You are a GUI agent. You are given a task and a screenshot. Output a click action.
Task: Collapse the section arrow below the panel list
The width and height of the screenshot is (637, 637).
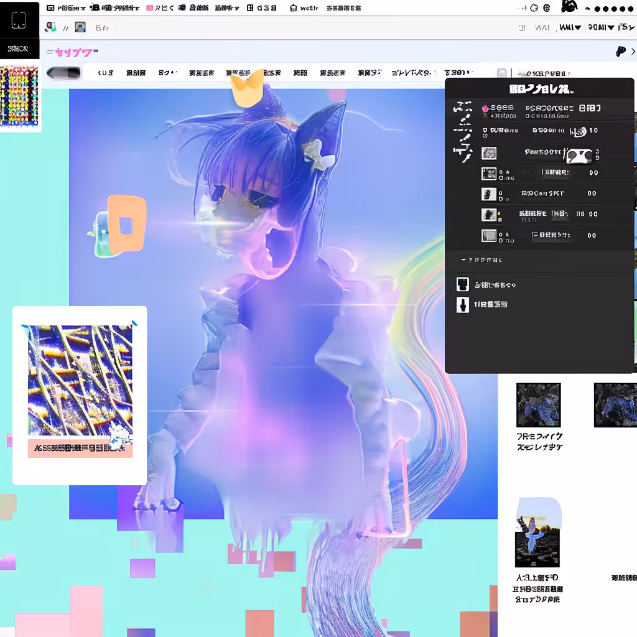pyautogui.click(x=463, y=259)
